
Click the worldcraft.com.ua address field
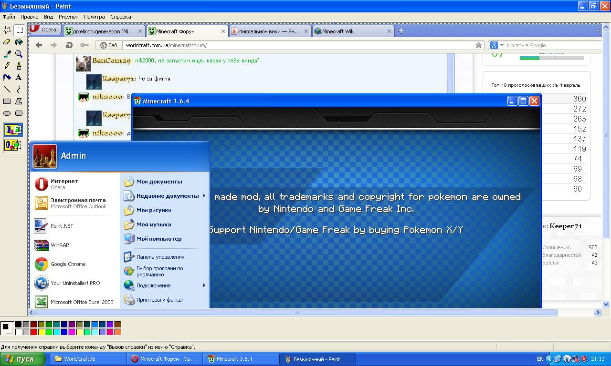click(x=298, y=45)
